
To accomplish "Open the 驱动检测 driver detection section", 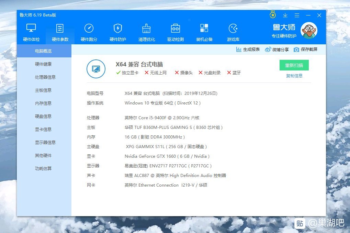I will (x=176, y=33).
